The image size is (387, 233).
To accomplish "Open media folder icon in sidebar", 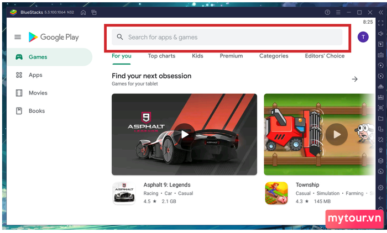I will click(x=380, y=118).
